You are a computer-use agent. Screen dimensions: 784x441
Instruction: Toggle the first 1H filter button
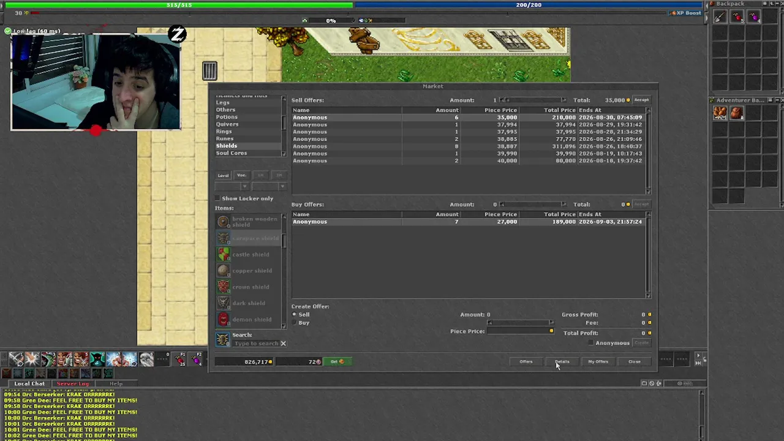pos(260,176)
